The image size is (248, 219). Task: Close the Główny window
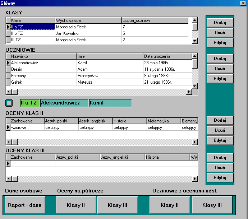coord(243,3)
